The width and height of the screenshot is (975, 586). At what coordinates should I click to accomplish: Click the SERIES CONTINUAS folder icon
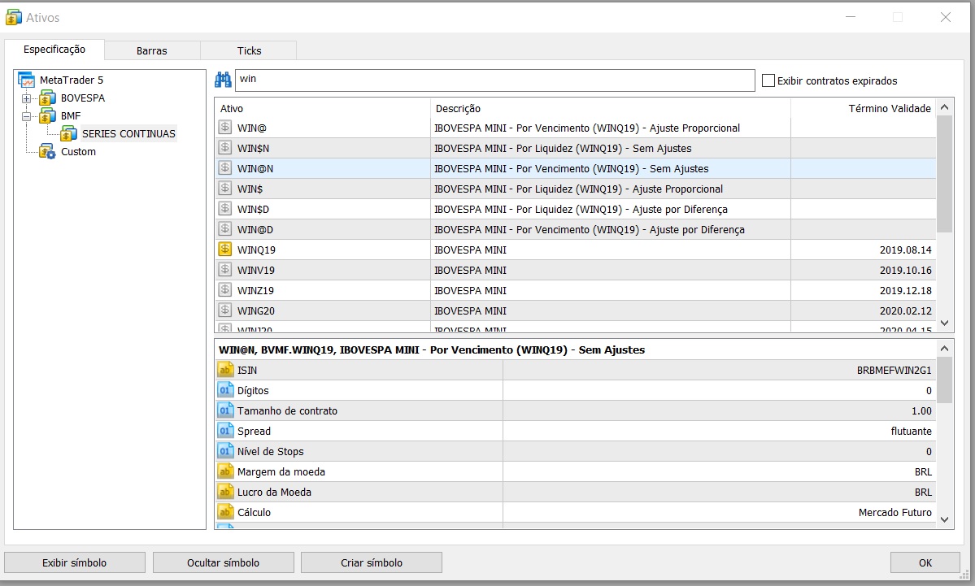(x=68, y=134)
